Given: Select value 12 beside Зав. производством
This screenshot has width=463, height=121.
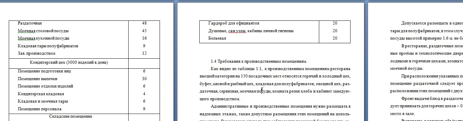Looking at the screenshot, I should tap(144, 53).
